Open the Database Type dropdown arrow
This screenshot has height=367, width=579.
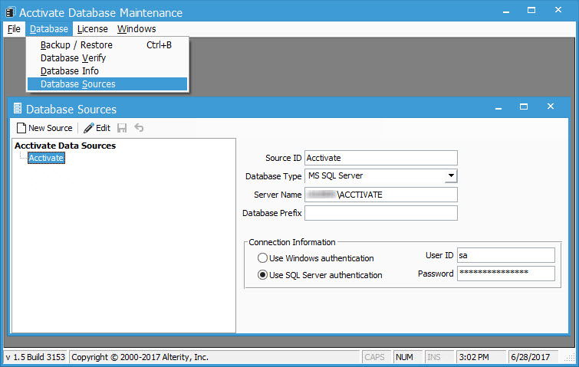(x=451, y=175)
